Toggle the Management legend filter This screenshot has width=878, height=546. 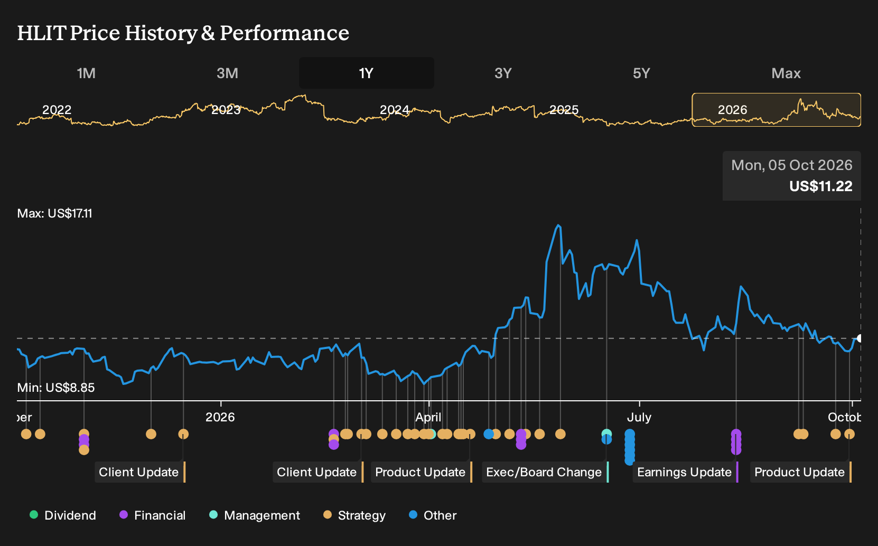255,515
